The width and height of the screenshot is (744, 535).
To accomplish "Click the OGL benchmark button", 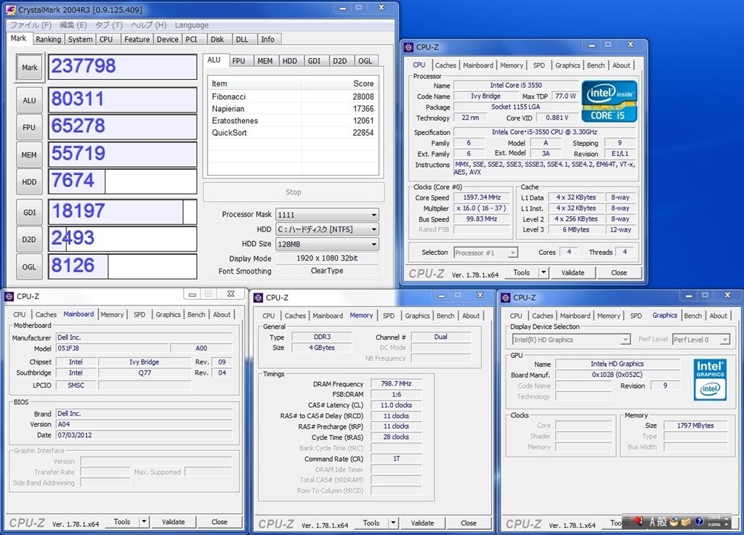I will (x=29, y=267).
